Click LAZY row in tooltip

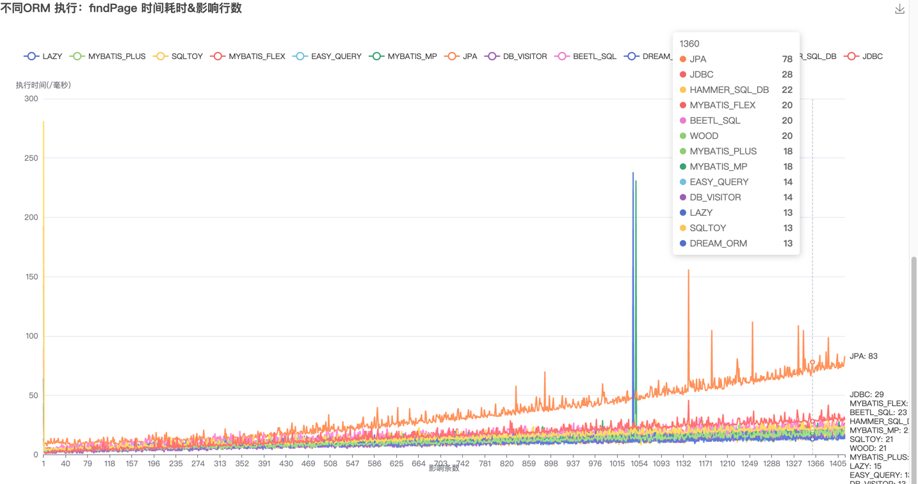(x=736, y=213)
